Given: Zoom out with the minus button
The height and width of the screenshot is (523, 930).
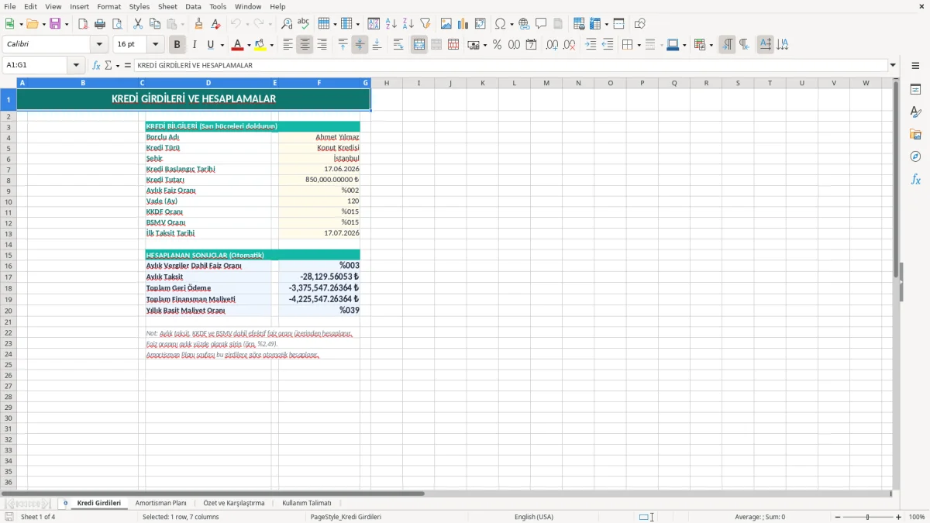Looking at the screenshot, I should 837,517.
